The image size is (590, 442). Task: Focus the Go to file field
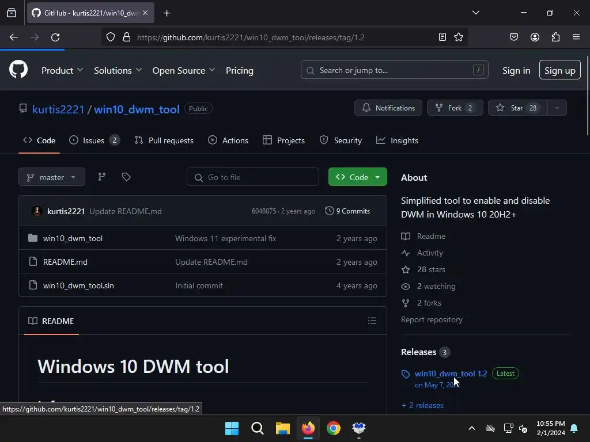(x=253, y=177)
